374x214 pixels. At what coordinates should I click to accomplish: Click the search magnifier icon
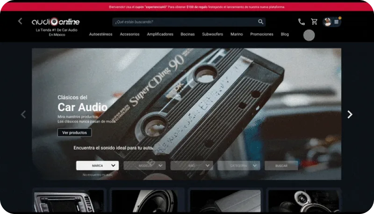click(260, 22)
